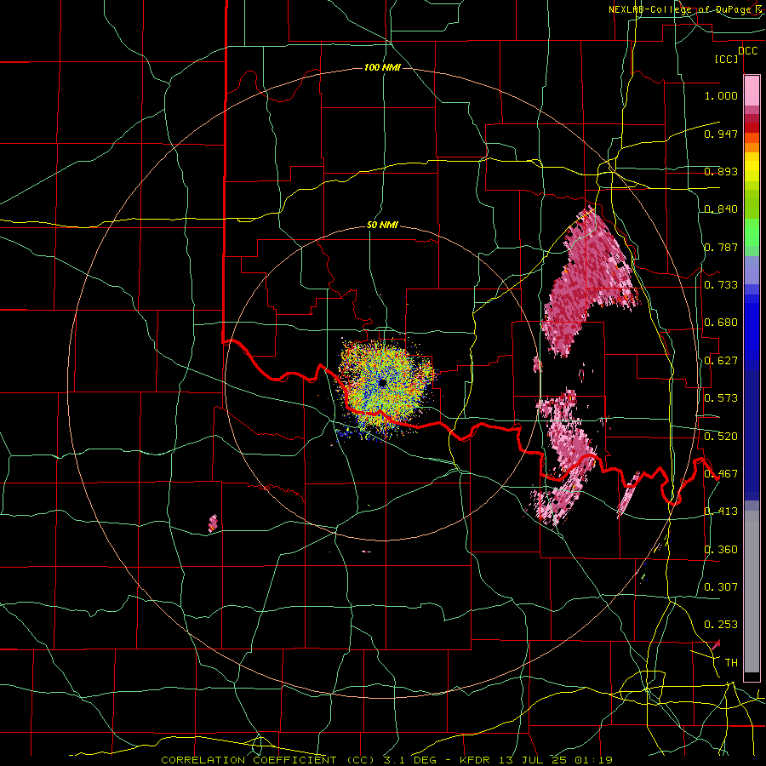Image resolution: width=766 pixels, height=766 pixels.
Task: Click the [CC] unit label above color bar
Action: (x=727, y=59)
